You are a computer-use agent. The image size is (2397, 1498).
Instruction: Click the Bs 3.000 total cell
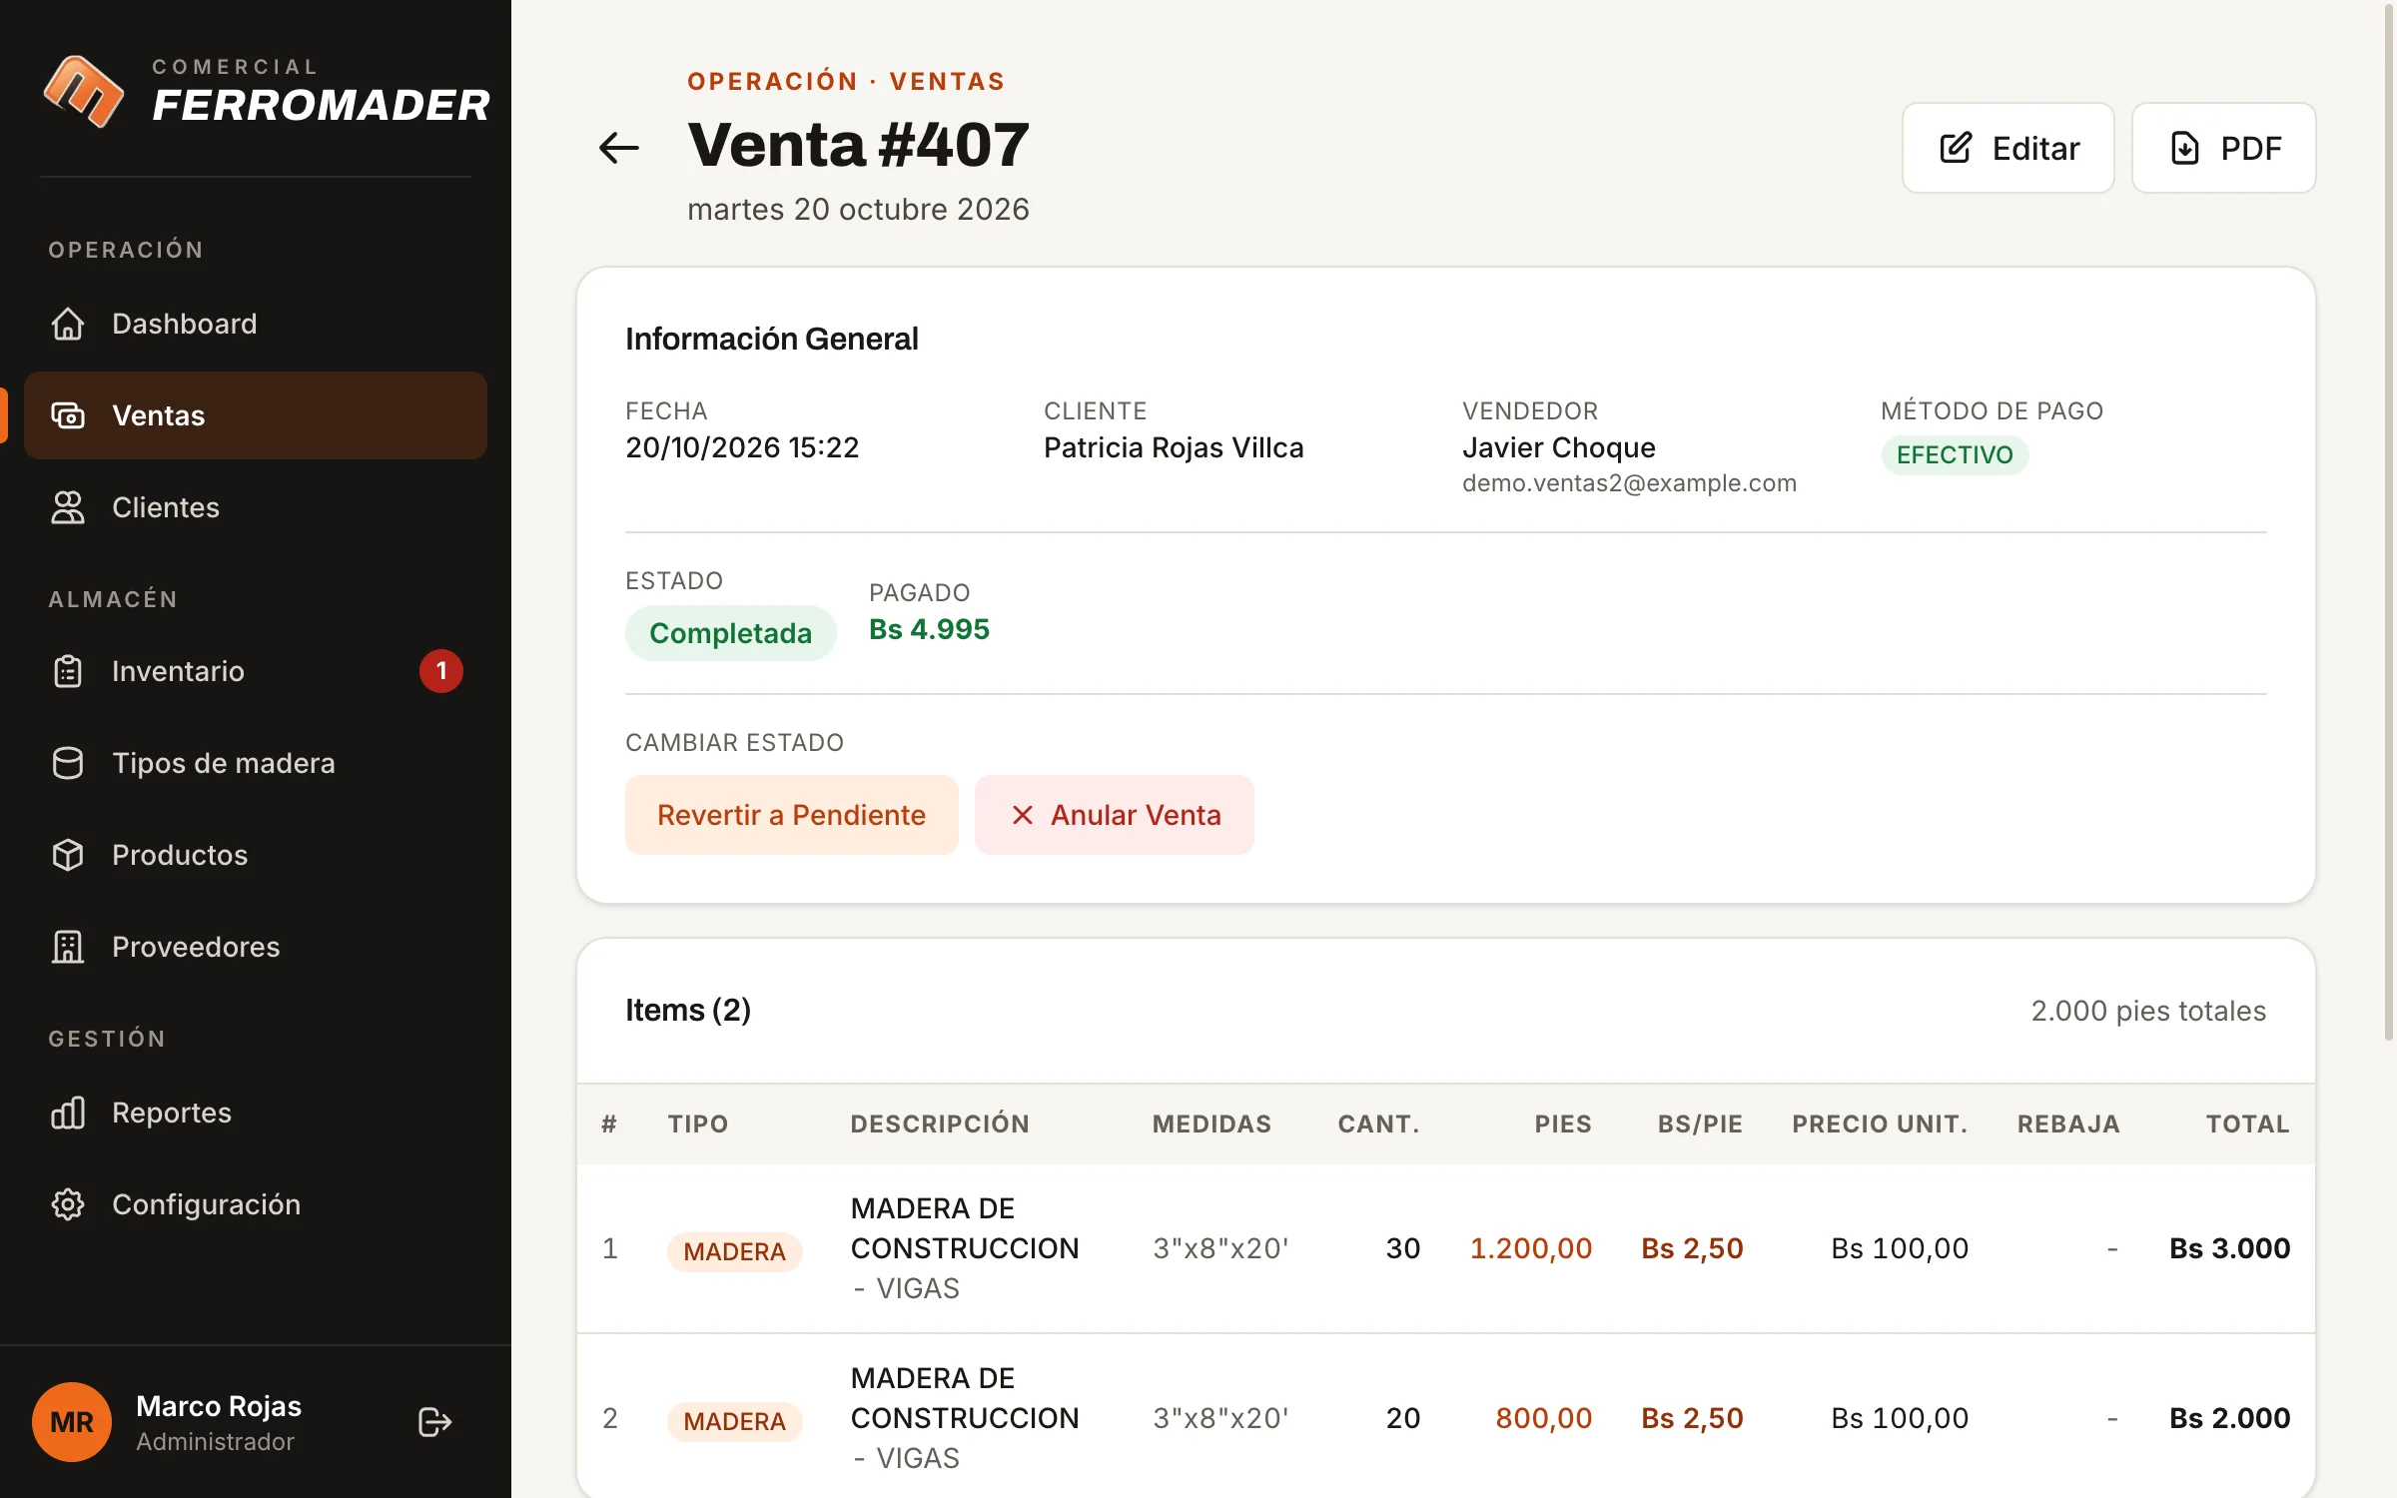pyautogui.click(x=2229, y=1248)
